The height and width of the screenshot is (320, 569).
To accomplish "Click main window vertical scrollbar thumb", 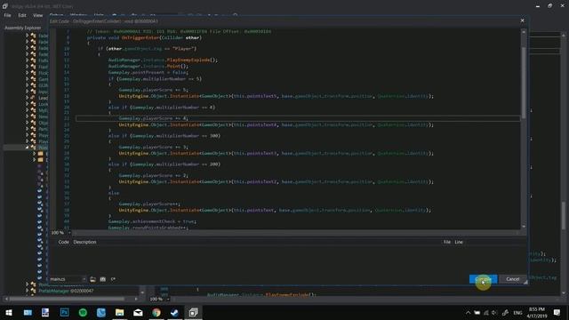I will (564, 215).
